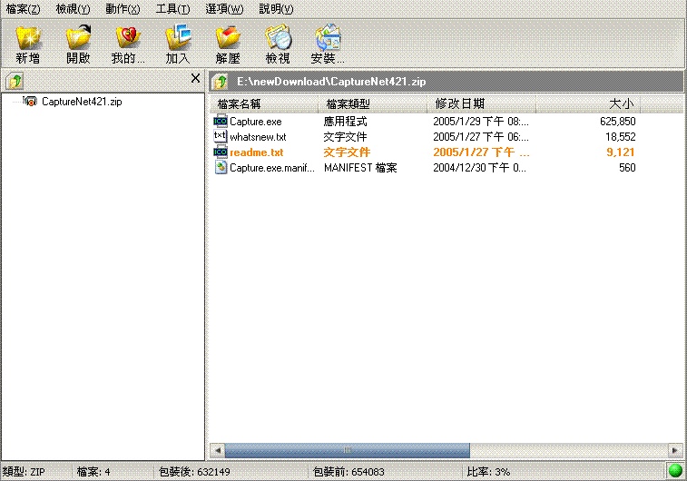Close the left folder tree panel
This screenshot has width=687, height=481.
coord(195,78)
